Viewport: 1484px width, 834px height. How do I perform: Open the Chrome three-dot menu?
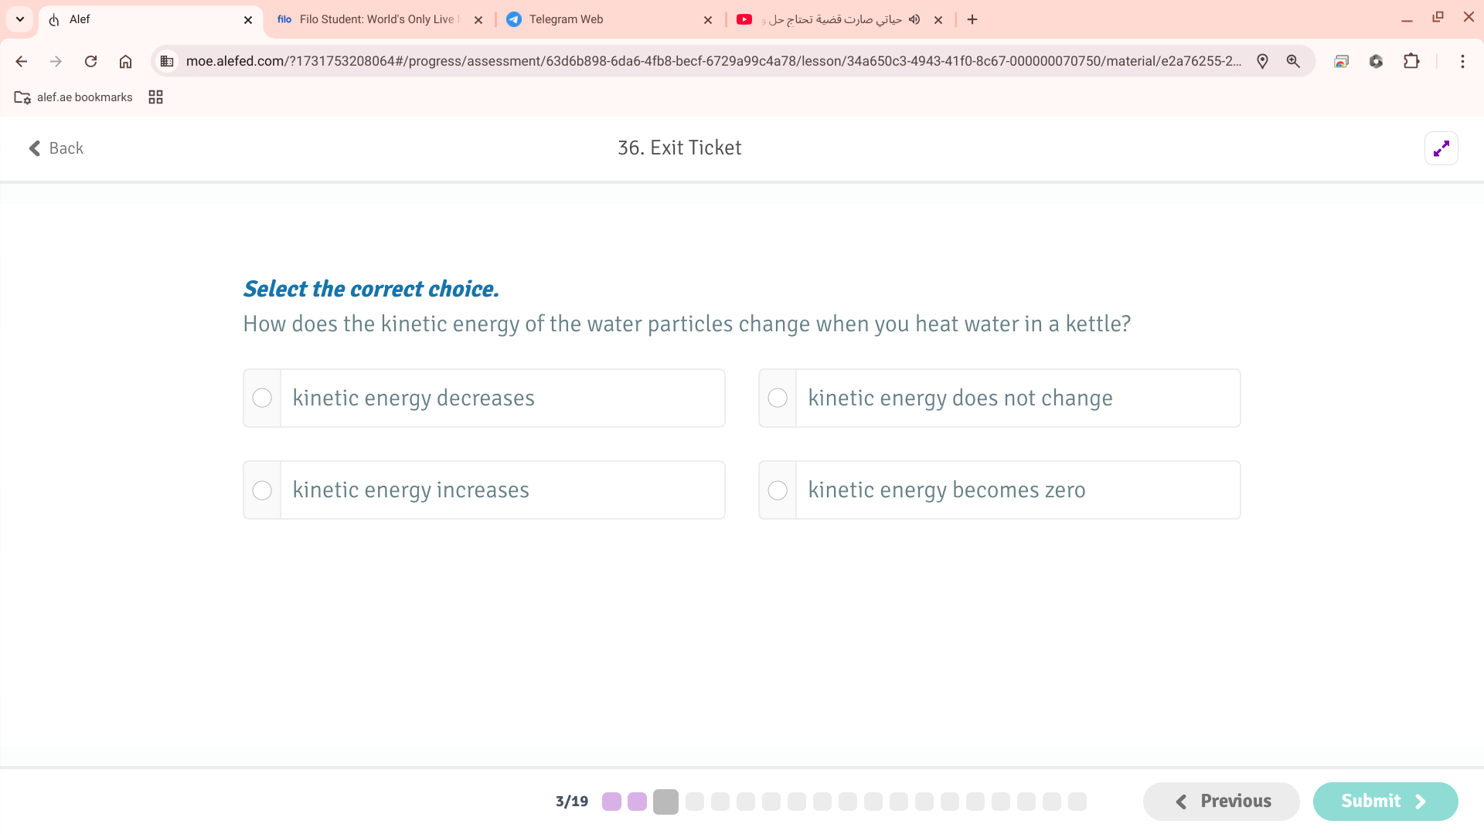[x=1462, y=61]
